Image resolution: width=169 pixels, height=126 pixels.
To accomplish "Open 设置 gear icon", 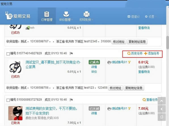I will [146, 16].
